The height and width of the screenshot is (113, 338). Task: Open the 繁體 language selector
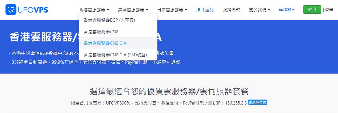click(287, 10)
